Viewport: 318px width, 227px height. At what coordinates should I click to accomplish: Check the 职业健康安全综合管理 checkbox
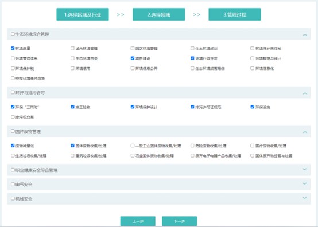13,170
